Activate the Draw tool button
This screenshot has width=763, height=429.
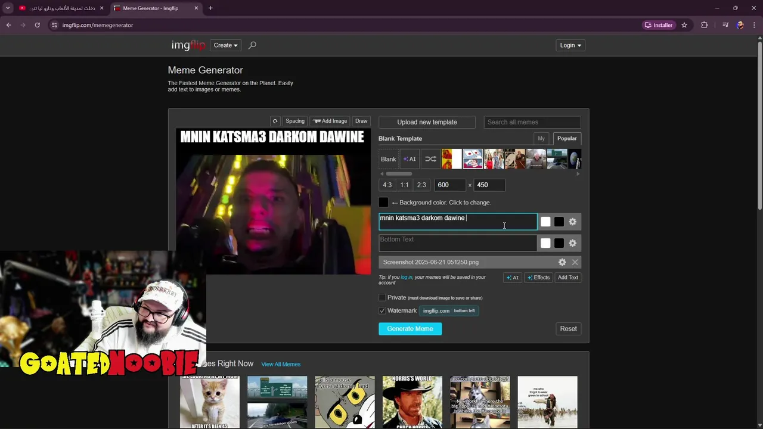[361, 121]
